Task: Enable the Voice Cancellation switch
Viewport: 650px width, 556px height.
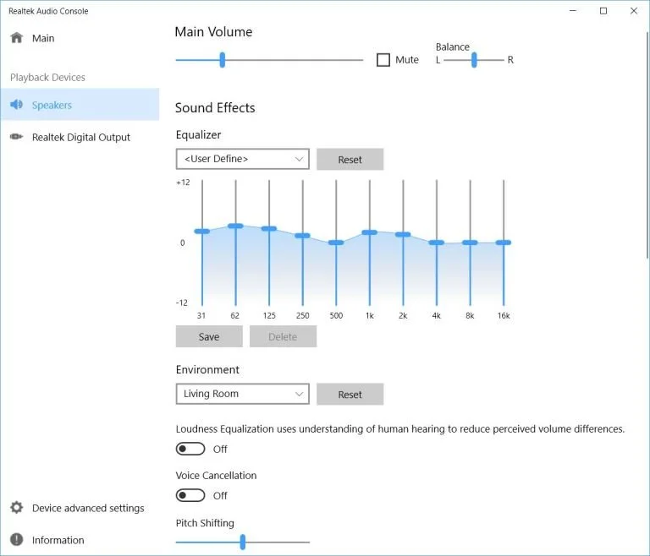Action: 190,495
